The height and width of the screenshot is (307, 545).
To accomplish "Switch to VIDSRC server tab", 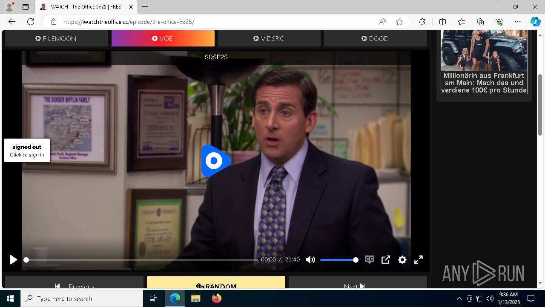I will point(269,38).
